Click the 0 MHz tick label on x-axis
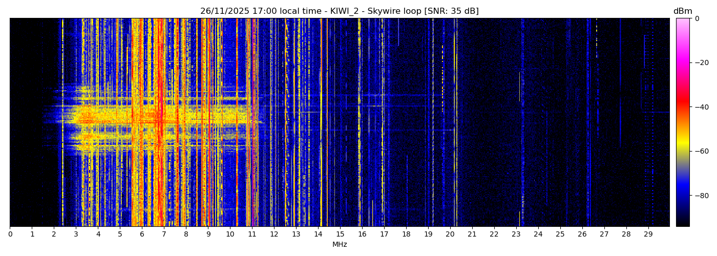Image resolution: width=717 pixels, height=256 pixels. [x=10, y=234]
